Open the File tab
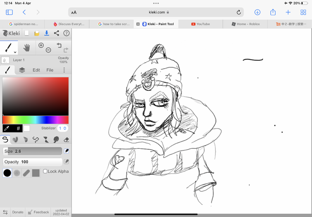Screen dimensions: 312x217 (50, 70)
